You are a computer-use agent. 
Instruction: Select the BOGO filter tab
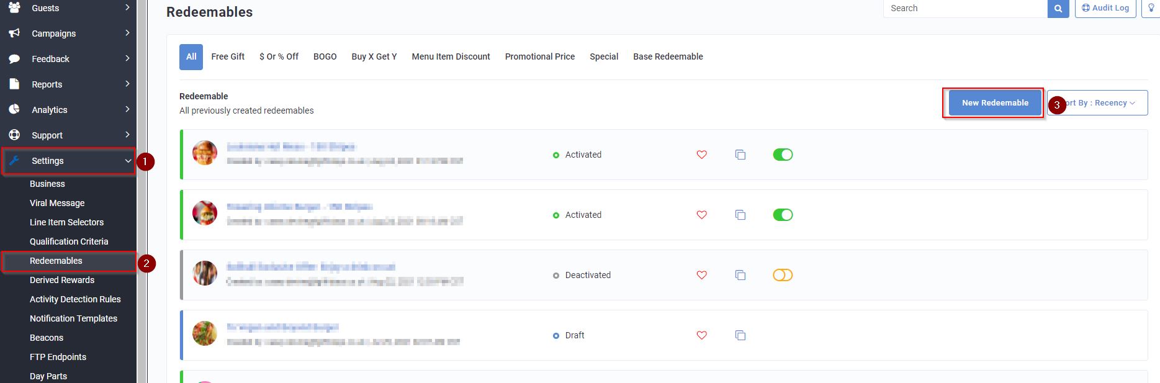tap(325, 56)
